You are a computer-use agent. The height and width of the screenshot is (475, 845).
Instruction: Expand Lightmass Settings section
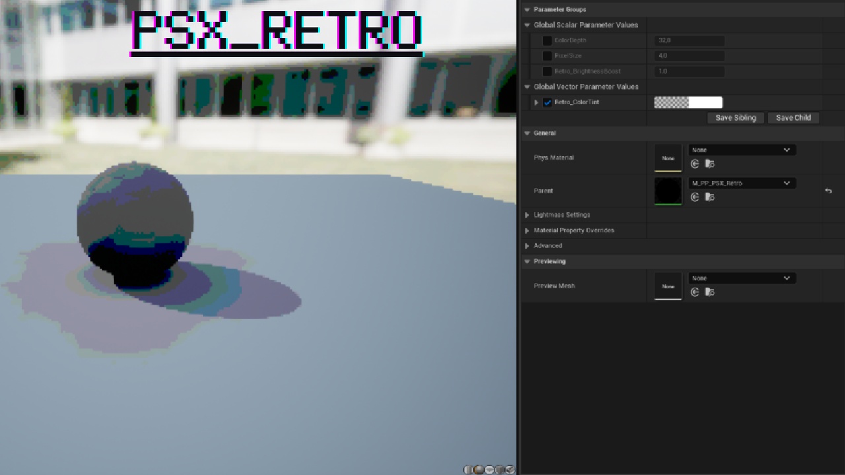click(x=527, y=215)
